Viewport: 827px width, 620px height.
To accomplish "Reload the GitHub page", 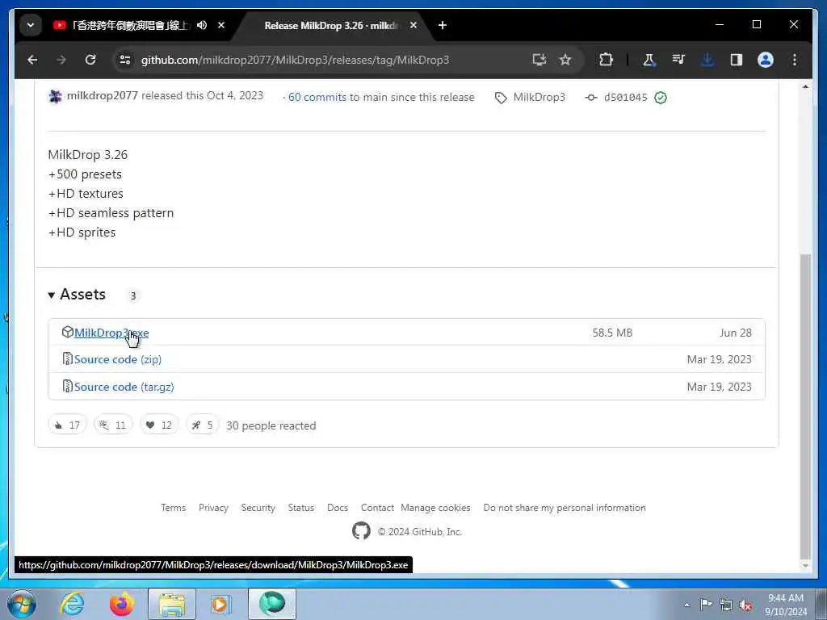I will click(x=90, y=60).
